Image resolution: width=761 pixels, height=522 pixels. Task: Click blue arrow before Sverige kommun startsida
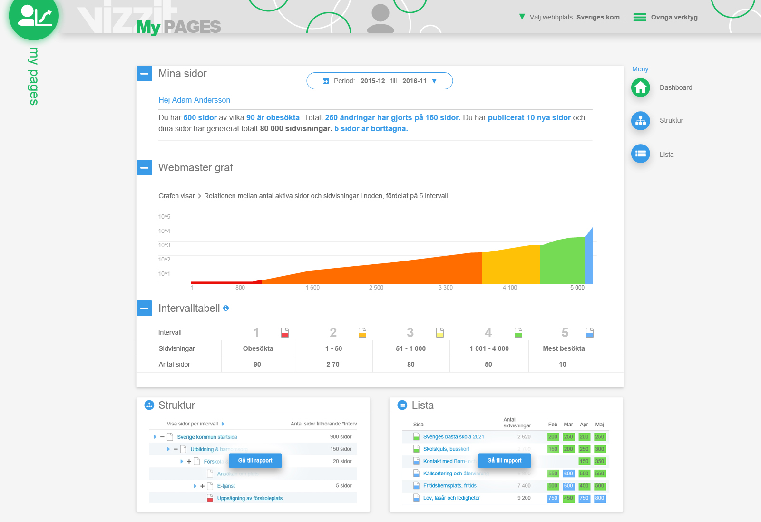pyautogui.click(x=155, y=437)
